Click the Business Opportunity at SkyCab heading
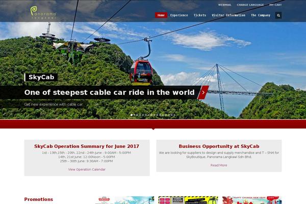306x204 pixels. [x=219, y=146]
